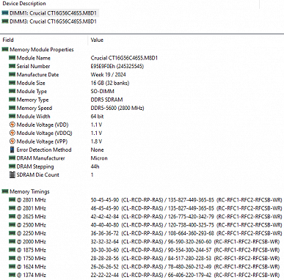Viewport: 284px width, 280px height.
Task: Click the Field column header
Action: (8, 40)
